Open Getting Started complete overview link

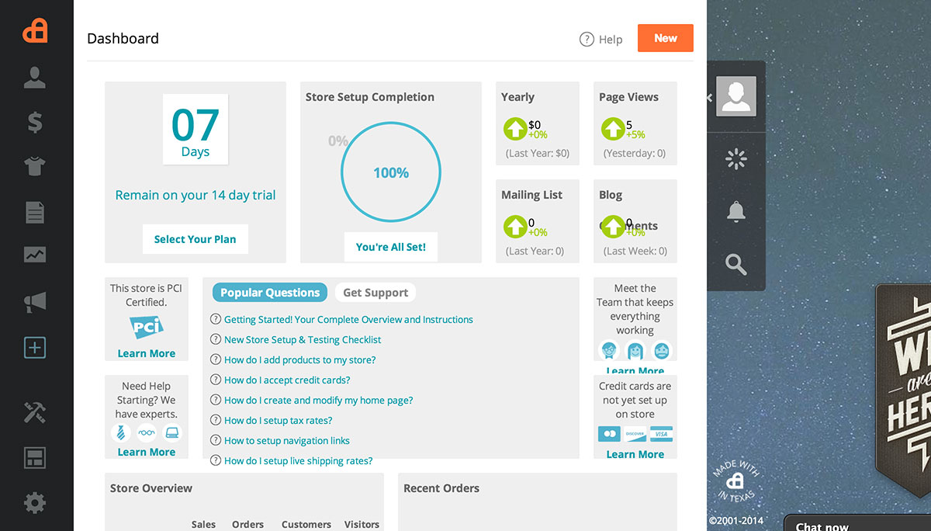(x=348, y=320)
